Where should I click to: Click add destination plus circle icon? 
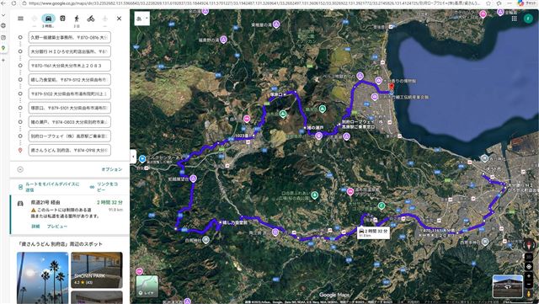(20, 169)
